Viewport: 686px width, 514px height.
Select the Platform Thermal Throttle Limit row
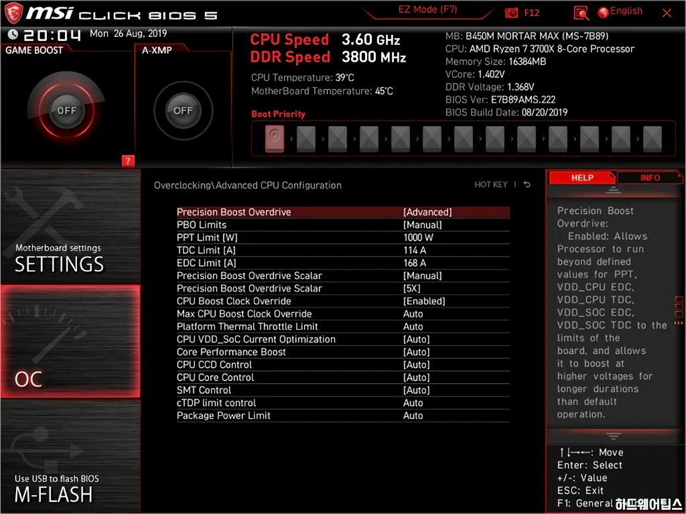(343, 326)
